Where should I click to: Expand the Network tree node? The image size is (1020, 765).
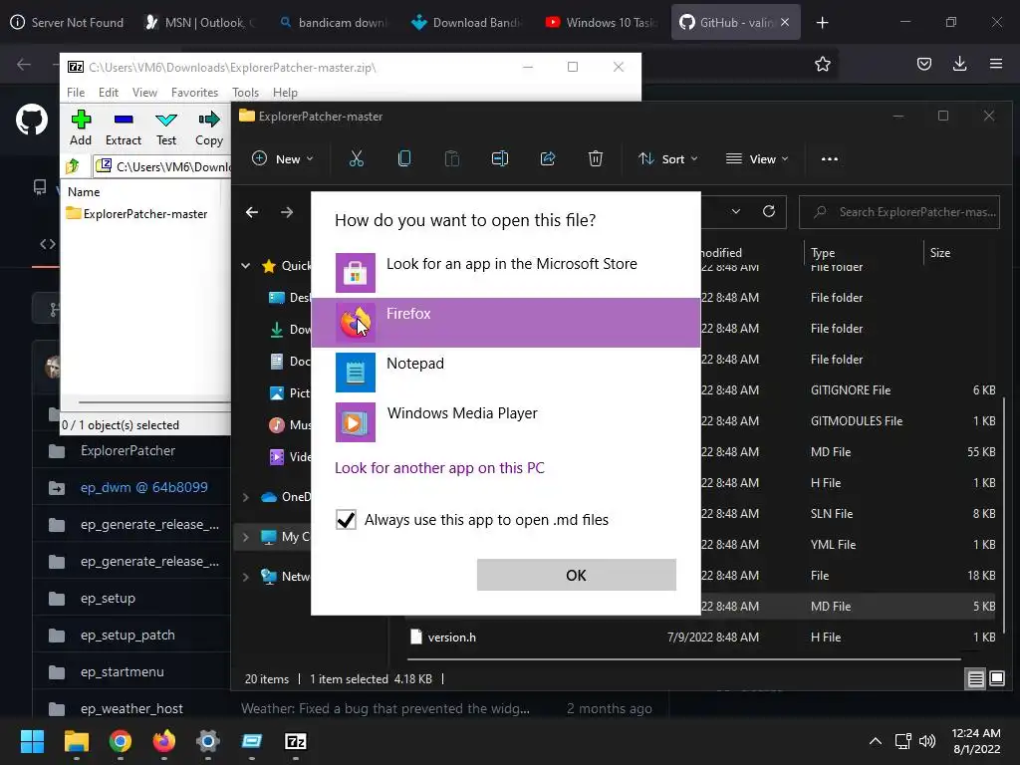246,577
